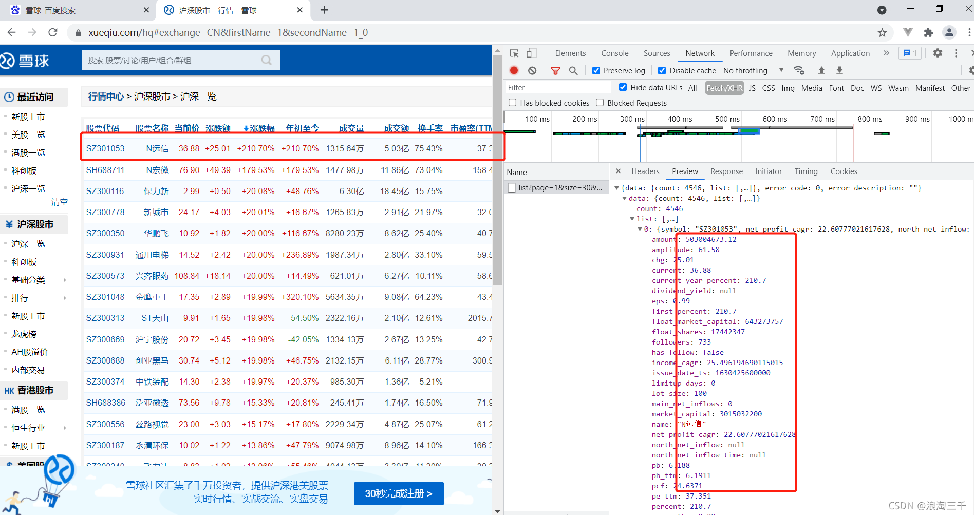Uncheck Disable cache
This screenshot has height=515, width=974.
(662, 71)
